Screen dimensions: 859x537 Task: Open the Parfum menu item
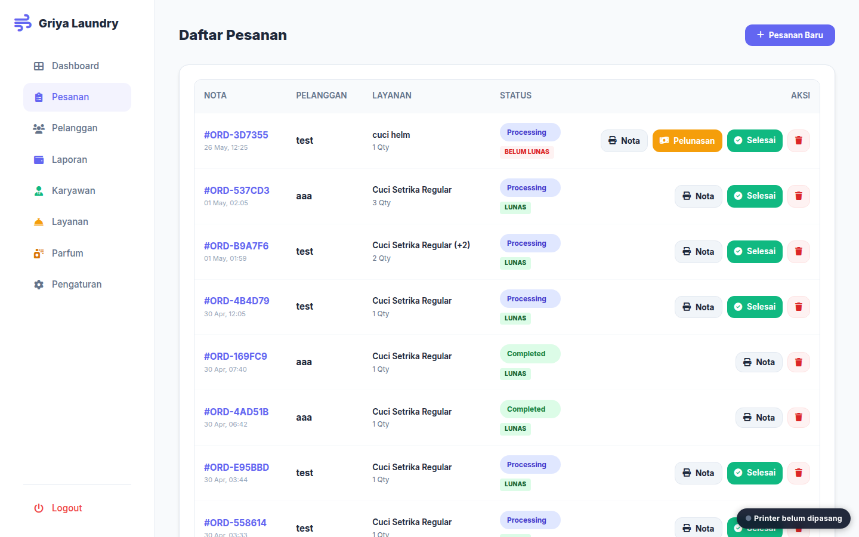(x=77, y=254)
